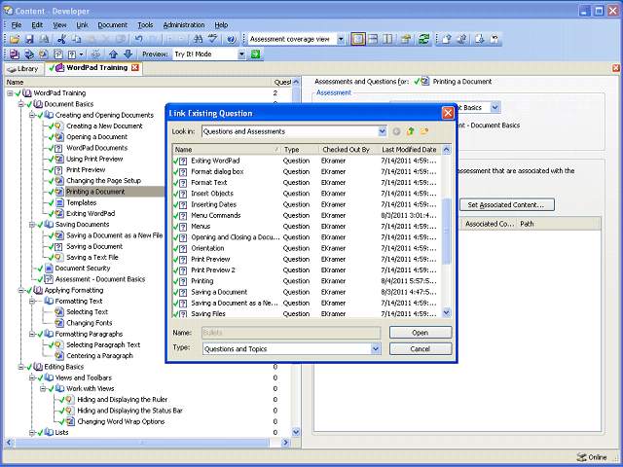Viewport: 623px width, 467px height.
Task: Collapse the Document Basics tree node
Action: [21, 104]
